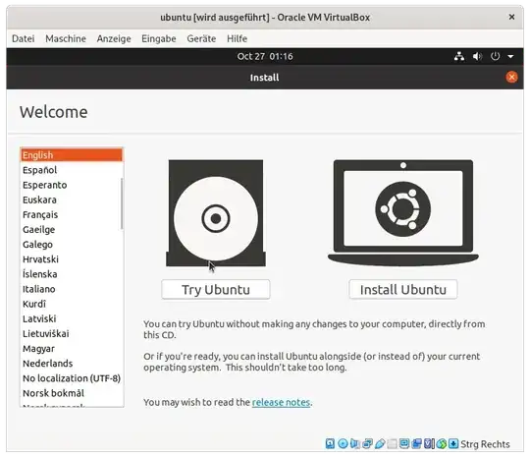This screenshot has height=458, width=530.
Task: Click the language list scrollbar handle
Action: point(122,203)
